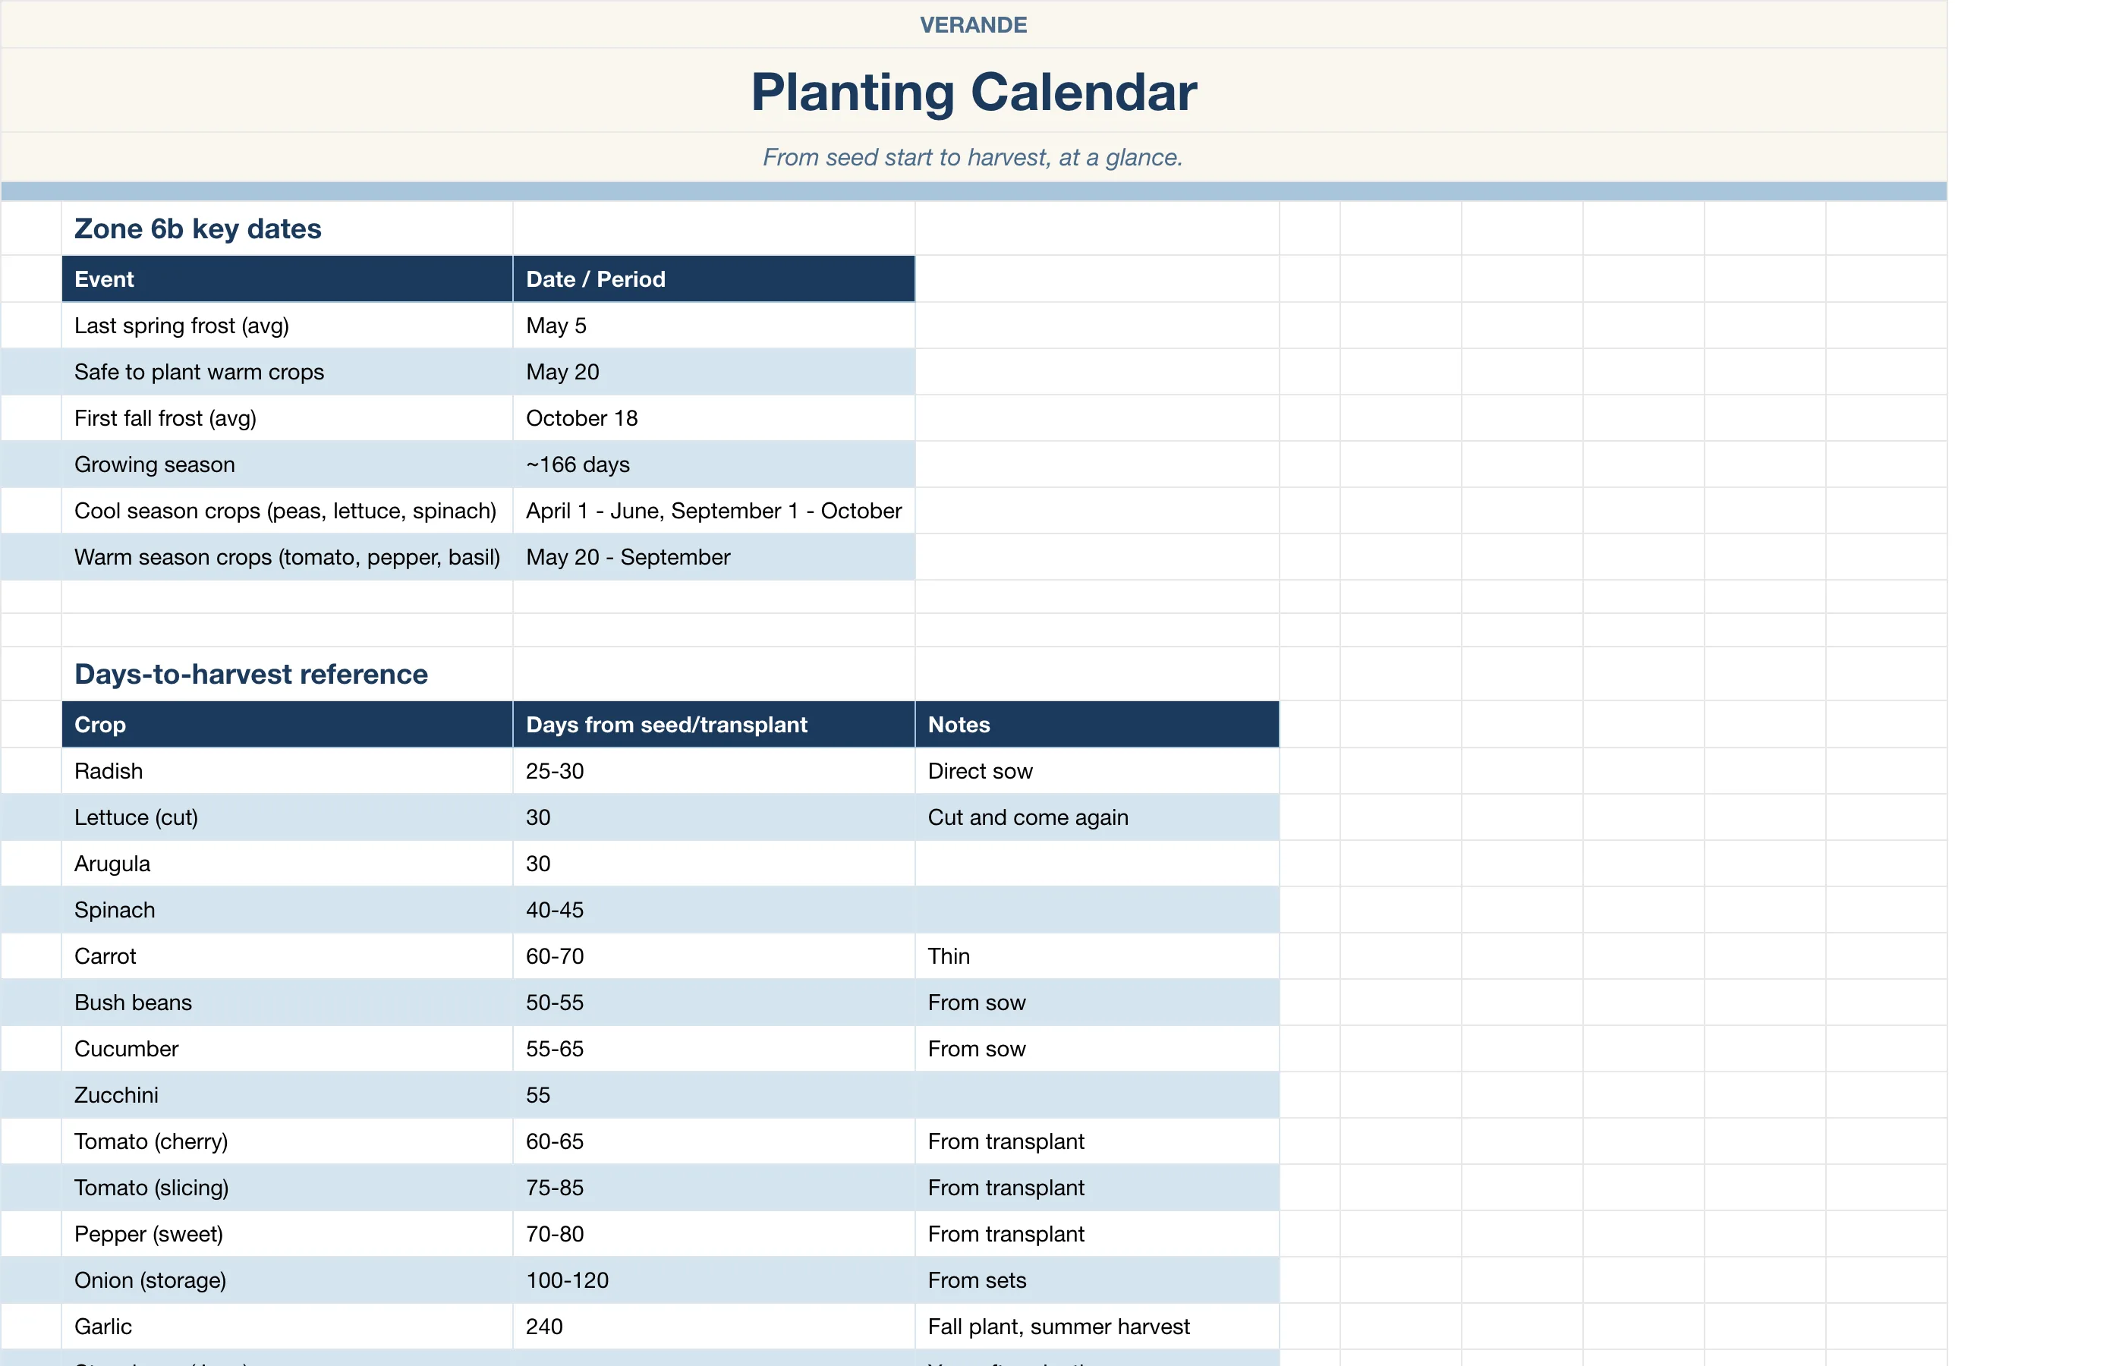The image size is (2125, 1366).
Task: Click the 'From sets' note cell
Action: point(1096,1280)
